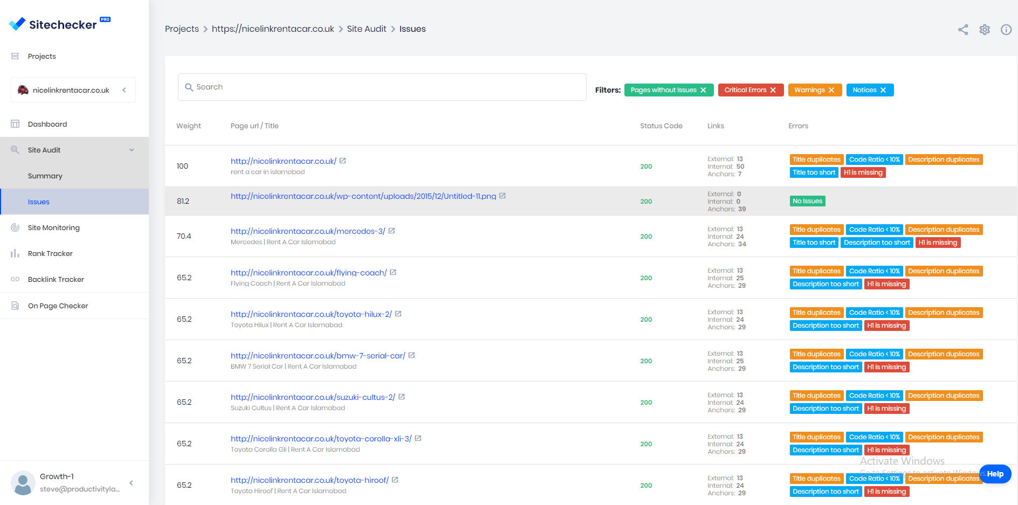Click the Errors column header

pyautogui.click(x=798, y=126)
